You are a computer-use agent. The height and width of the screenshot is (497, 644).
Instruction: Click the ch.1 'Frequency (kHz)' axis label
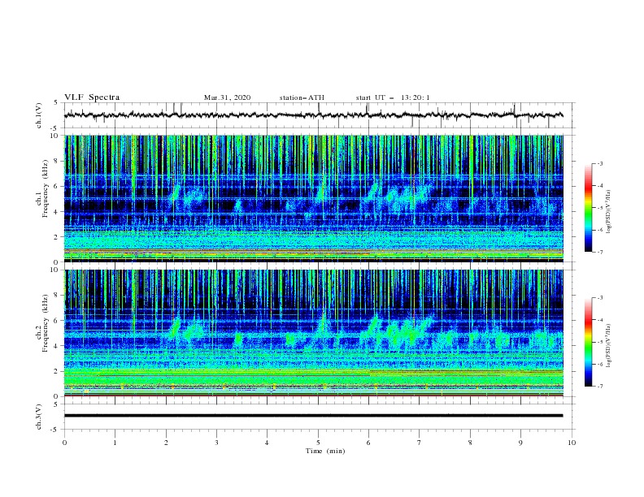[46, 188]
